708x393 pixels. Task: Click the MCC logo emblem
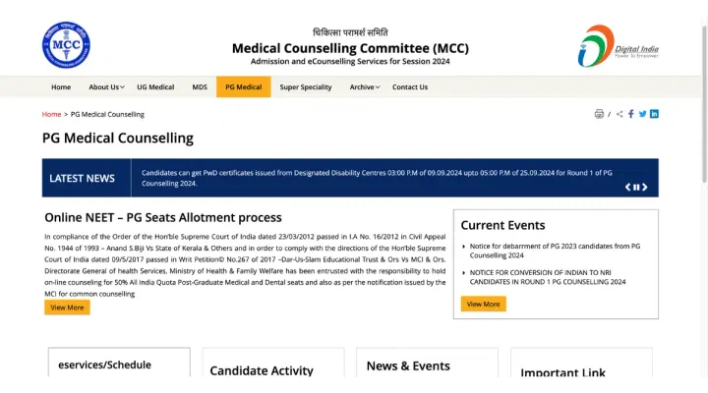click(x=66, y=44)
